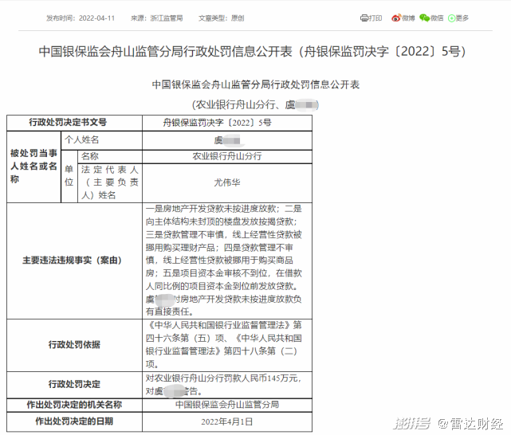
Task: Click the main page title heading
Action: tap(253, 52)
